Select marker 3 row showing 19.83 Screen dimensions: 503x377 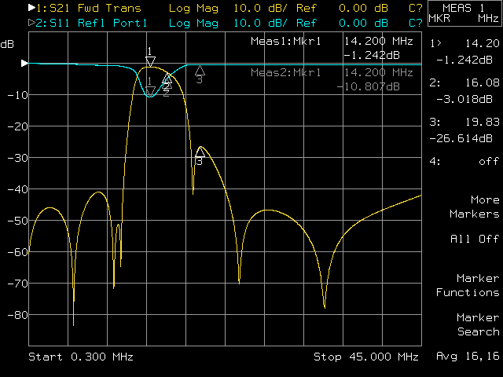[464, 122]
